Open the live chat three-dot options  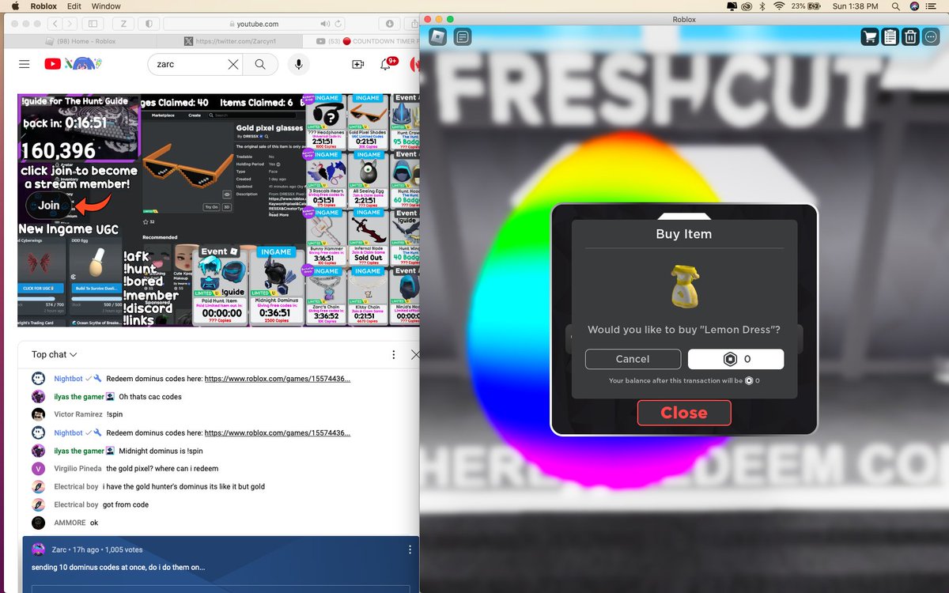pyautogui.click(x=392, y=355)
